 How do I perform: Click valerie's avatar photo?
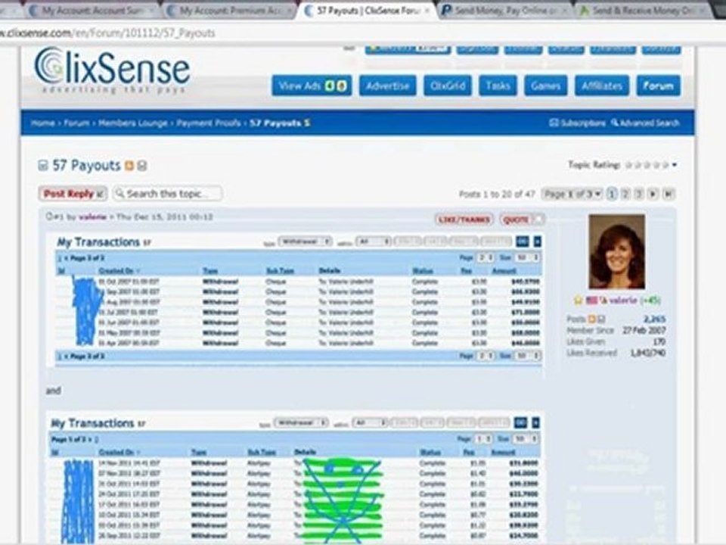tap(616, 251)
